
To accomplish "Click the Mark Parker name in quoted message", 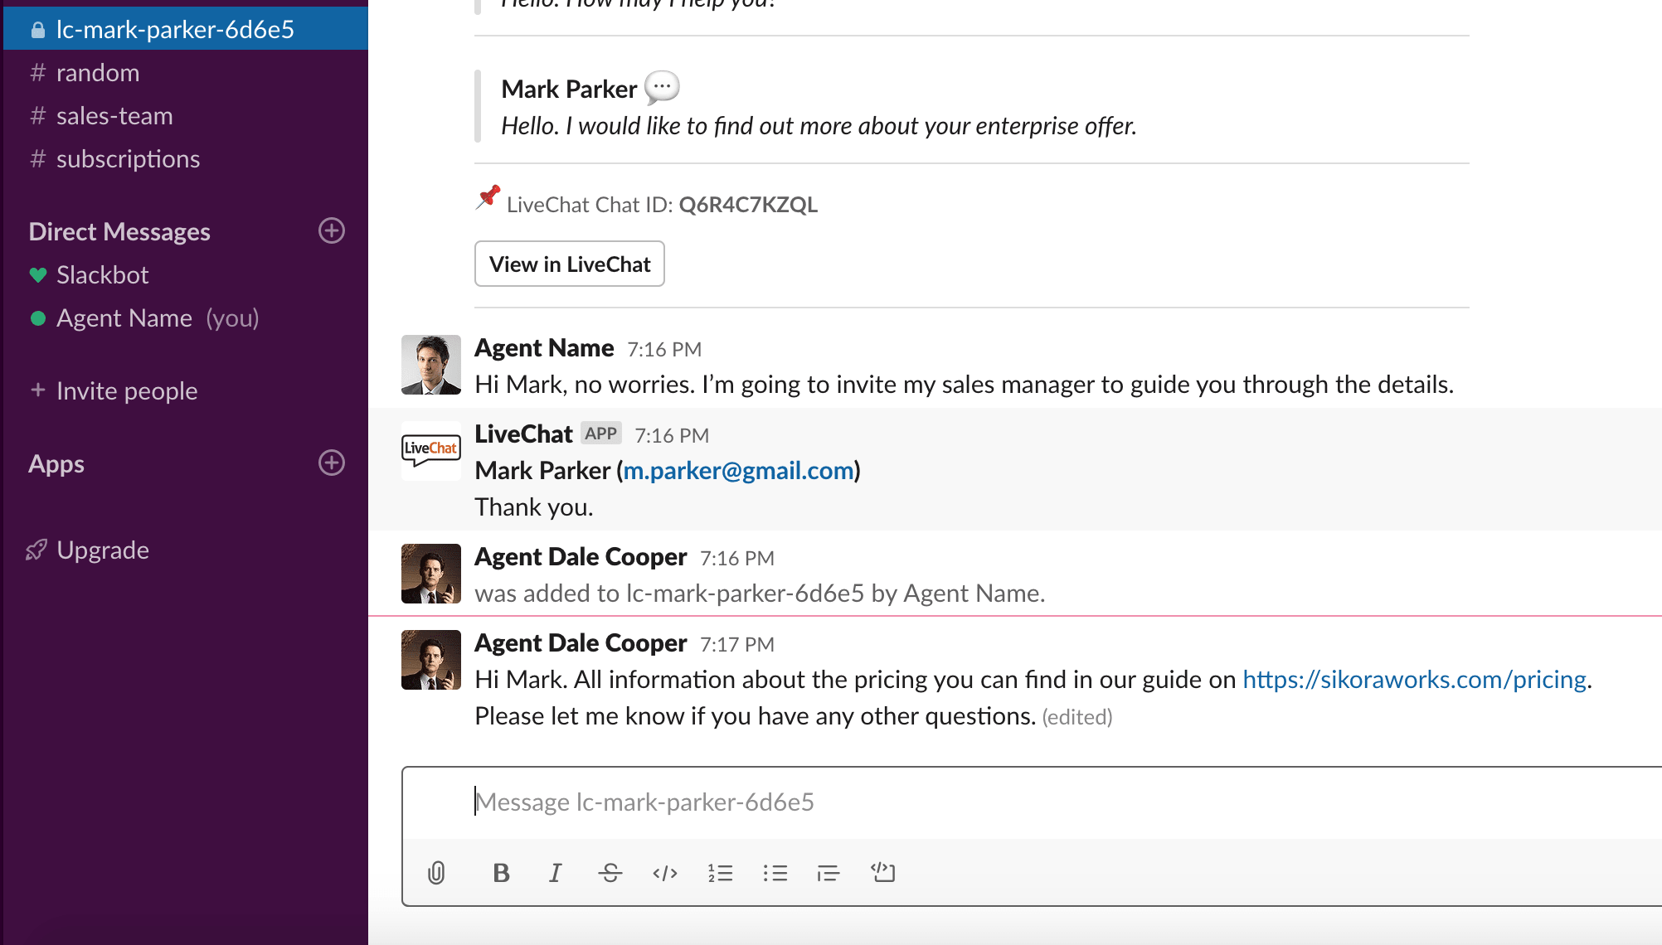I will click(x=569, y=89).
